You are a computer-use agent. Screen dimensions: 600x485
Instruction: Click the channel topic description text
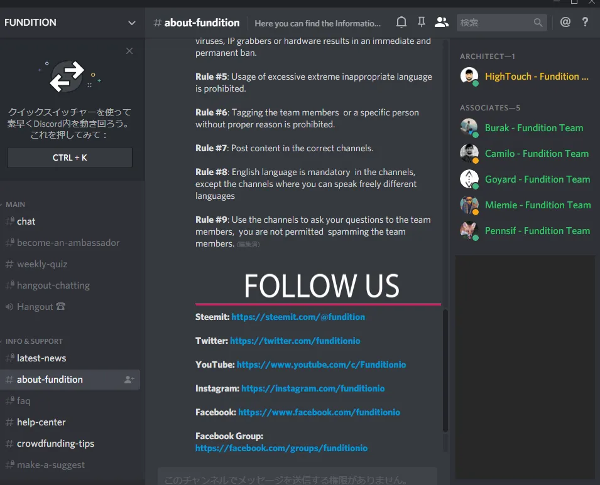[318, 23]
